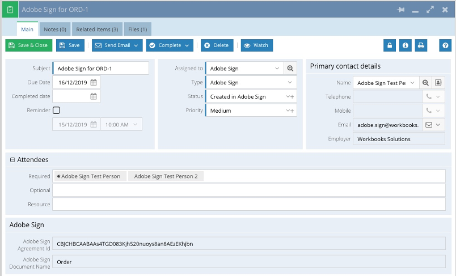This screenshot has height=276, width=456.
Task: Click the Save & Close button
Action: pos(29,45)
